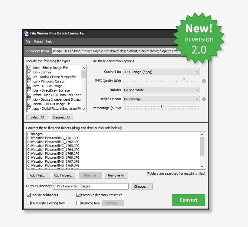Select IMG_1763.JPG in the file list
Viewport: 248px width, 227px height.
53,146
